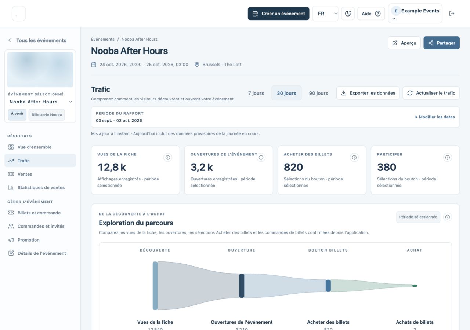Select the 7 jours range

tap(256, 93)
